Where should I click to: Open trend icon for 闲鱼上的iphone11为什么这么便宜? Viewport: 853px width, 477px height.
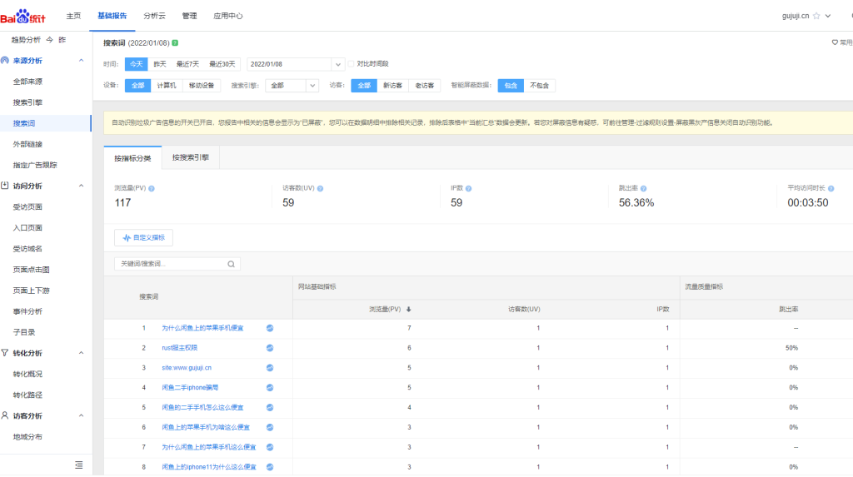270,467
